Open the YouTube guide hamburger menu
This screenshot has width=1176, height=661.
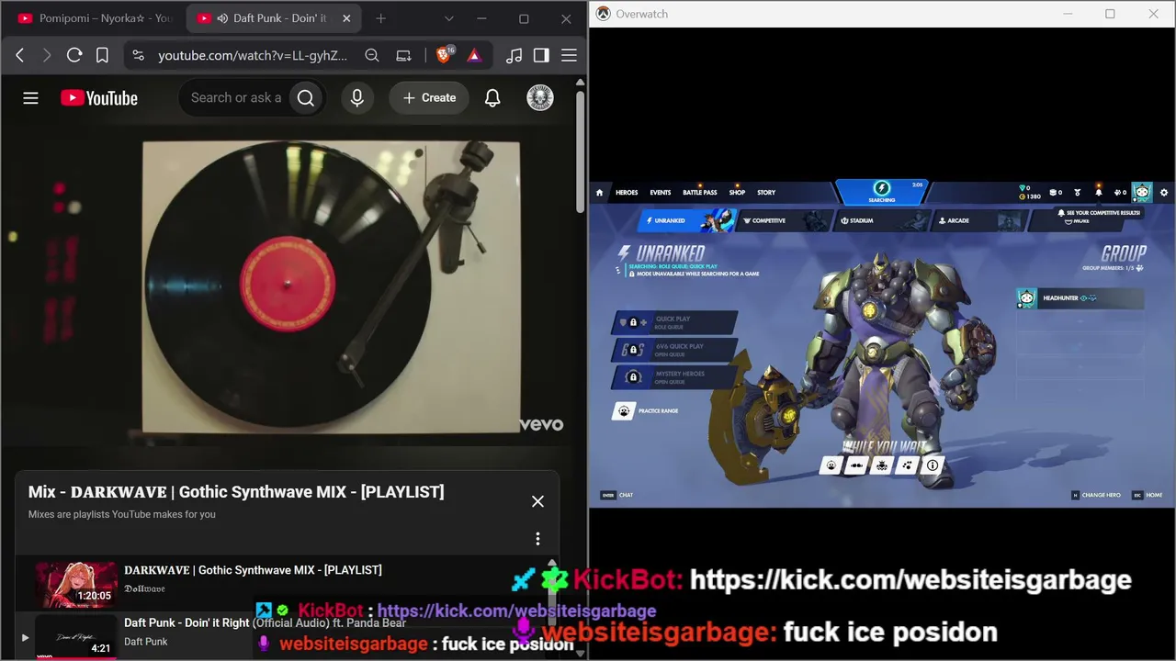coord(30,98)
